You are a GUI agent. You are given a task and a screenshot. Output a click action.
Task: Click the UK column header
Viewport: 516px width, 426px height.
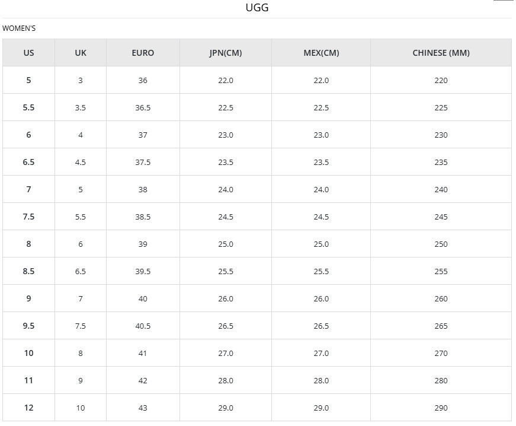coord(81,53)
